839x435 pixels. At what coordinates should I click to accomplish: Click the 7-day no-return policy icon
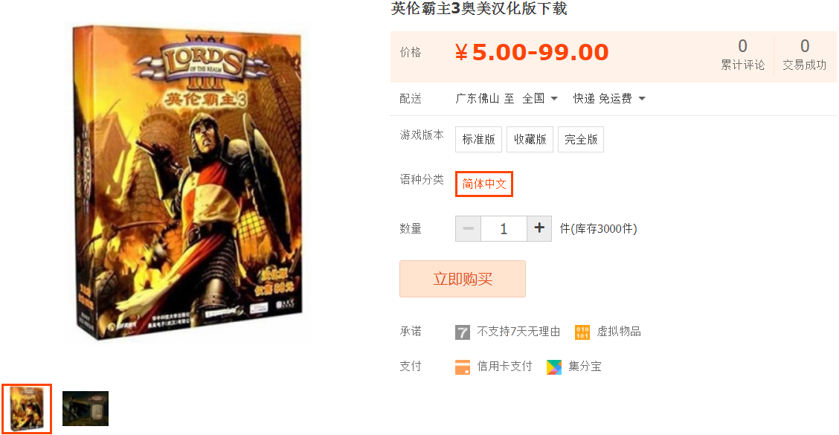(463, 332)
